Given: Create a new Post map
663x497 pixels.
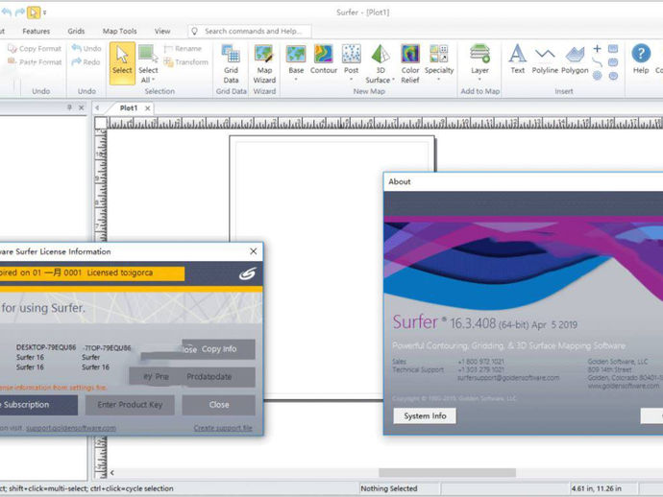Looking at the screenshot, I should (351, 59).
